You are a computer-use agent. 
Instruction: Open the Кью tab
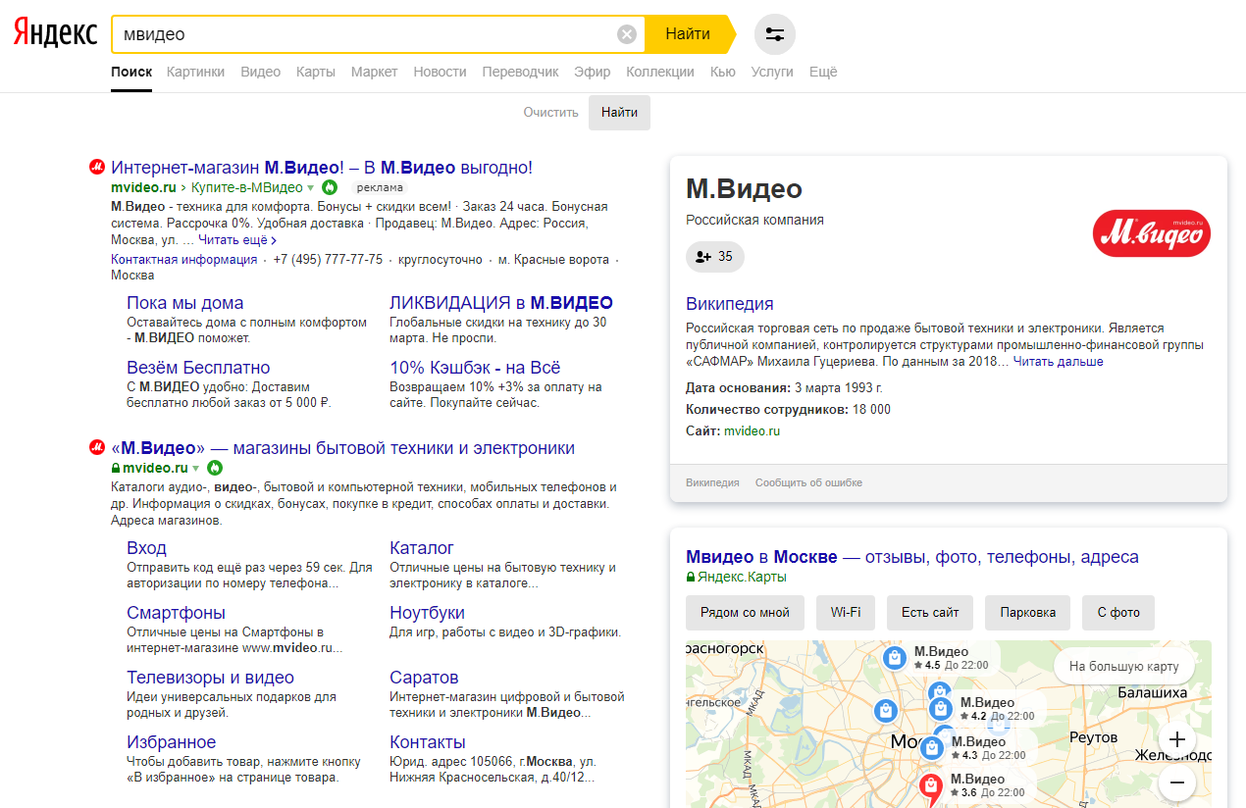tap(722, 72)
